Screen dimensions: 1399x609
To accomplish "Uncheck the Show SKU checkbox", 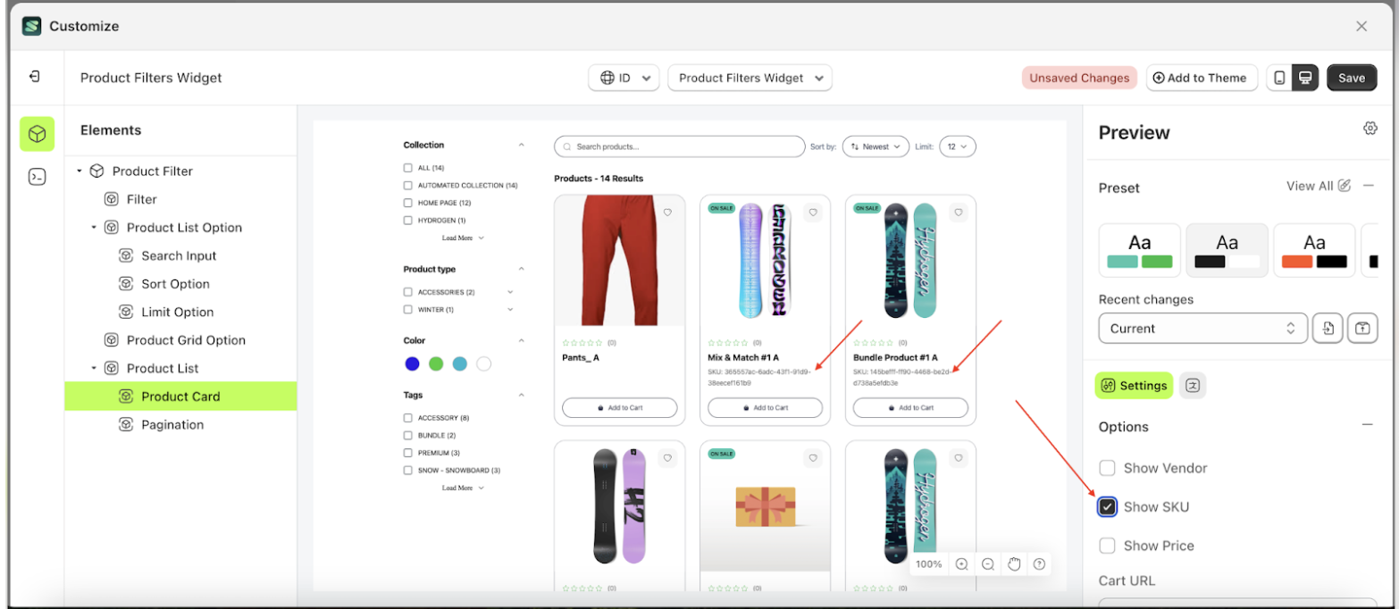I will pyautogui.click(x=1107, y=507).
